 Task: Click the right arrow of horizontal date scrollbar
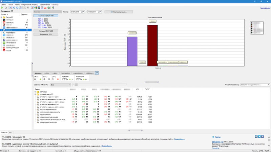click(x=126, y=85)
